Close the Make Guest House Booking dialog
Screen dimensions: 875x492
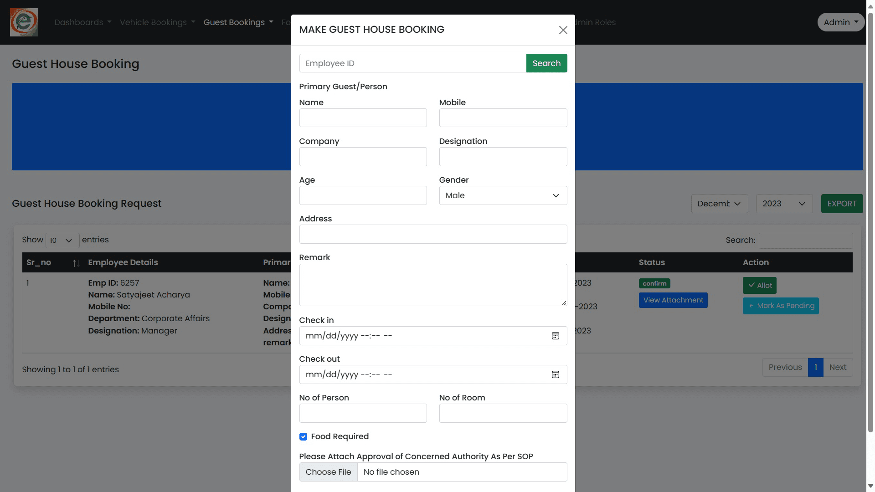pos(563,30)
